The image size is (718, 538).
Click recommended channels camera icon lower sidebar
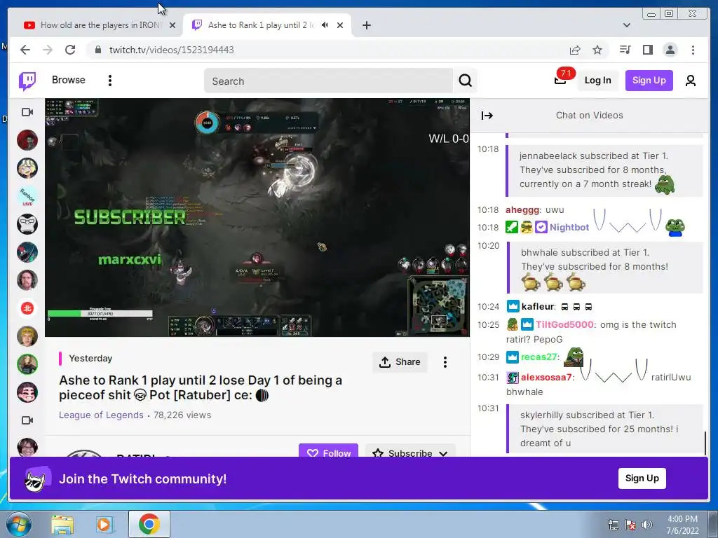(27, 420)
